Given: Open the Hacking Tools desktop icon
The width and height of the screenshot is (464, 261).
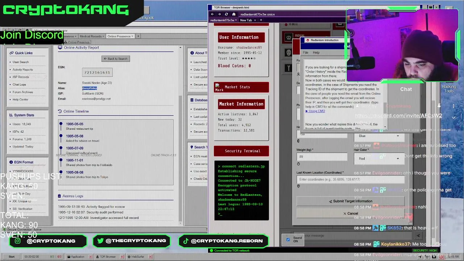Looking at the screenshot, I should tap(449, 89).
